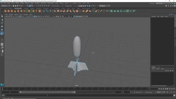Image resolution: width=176 pixels, height=99 pixels.
Task: Go to start of playback range
Action: pyautogui.click(x=159, y=89)
